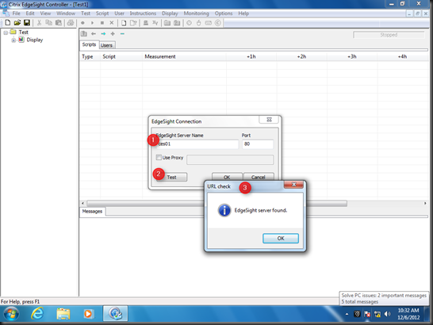Viewport: 433px width, 325px height.
Task: Select the Messages tab
Action: (92, 211)
